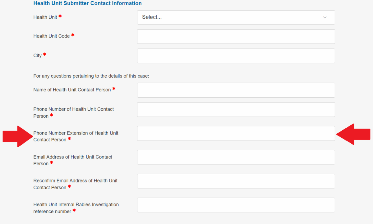Click the red asterisk beside Health Unit Code
Viewport: 373px width, 224px height.
point(73,35)
